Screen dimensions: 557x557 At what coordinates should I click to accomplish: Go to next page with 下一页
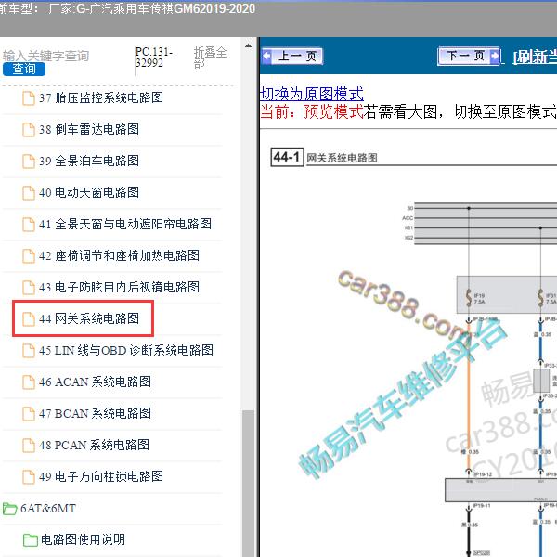(x=469, y=56)
